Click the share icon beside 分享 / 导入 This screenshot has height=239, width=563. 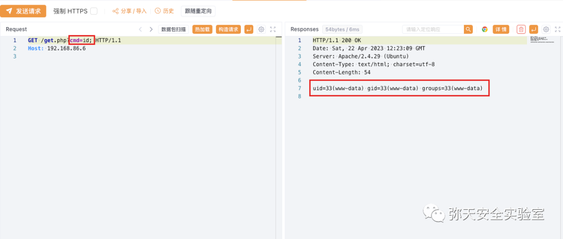click(x=116, y=11)
